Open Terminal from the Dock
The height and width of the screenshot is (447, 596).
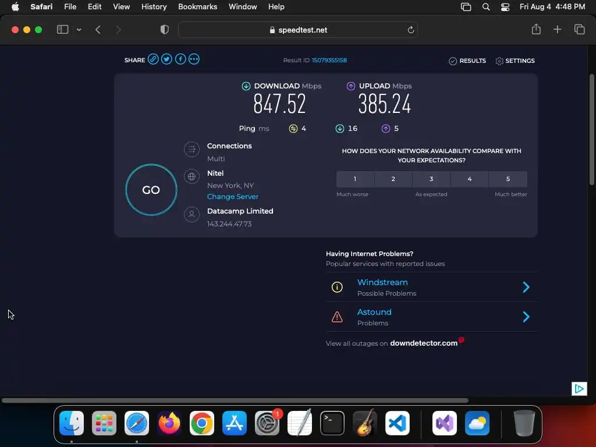(332, 423)
